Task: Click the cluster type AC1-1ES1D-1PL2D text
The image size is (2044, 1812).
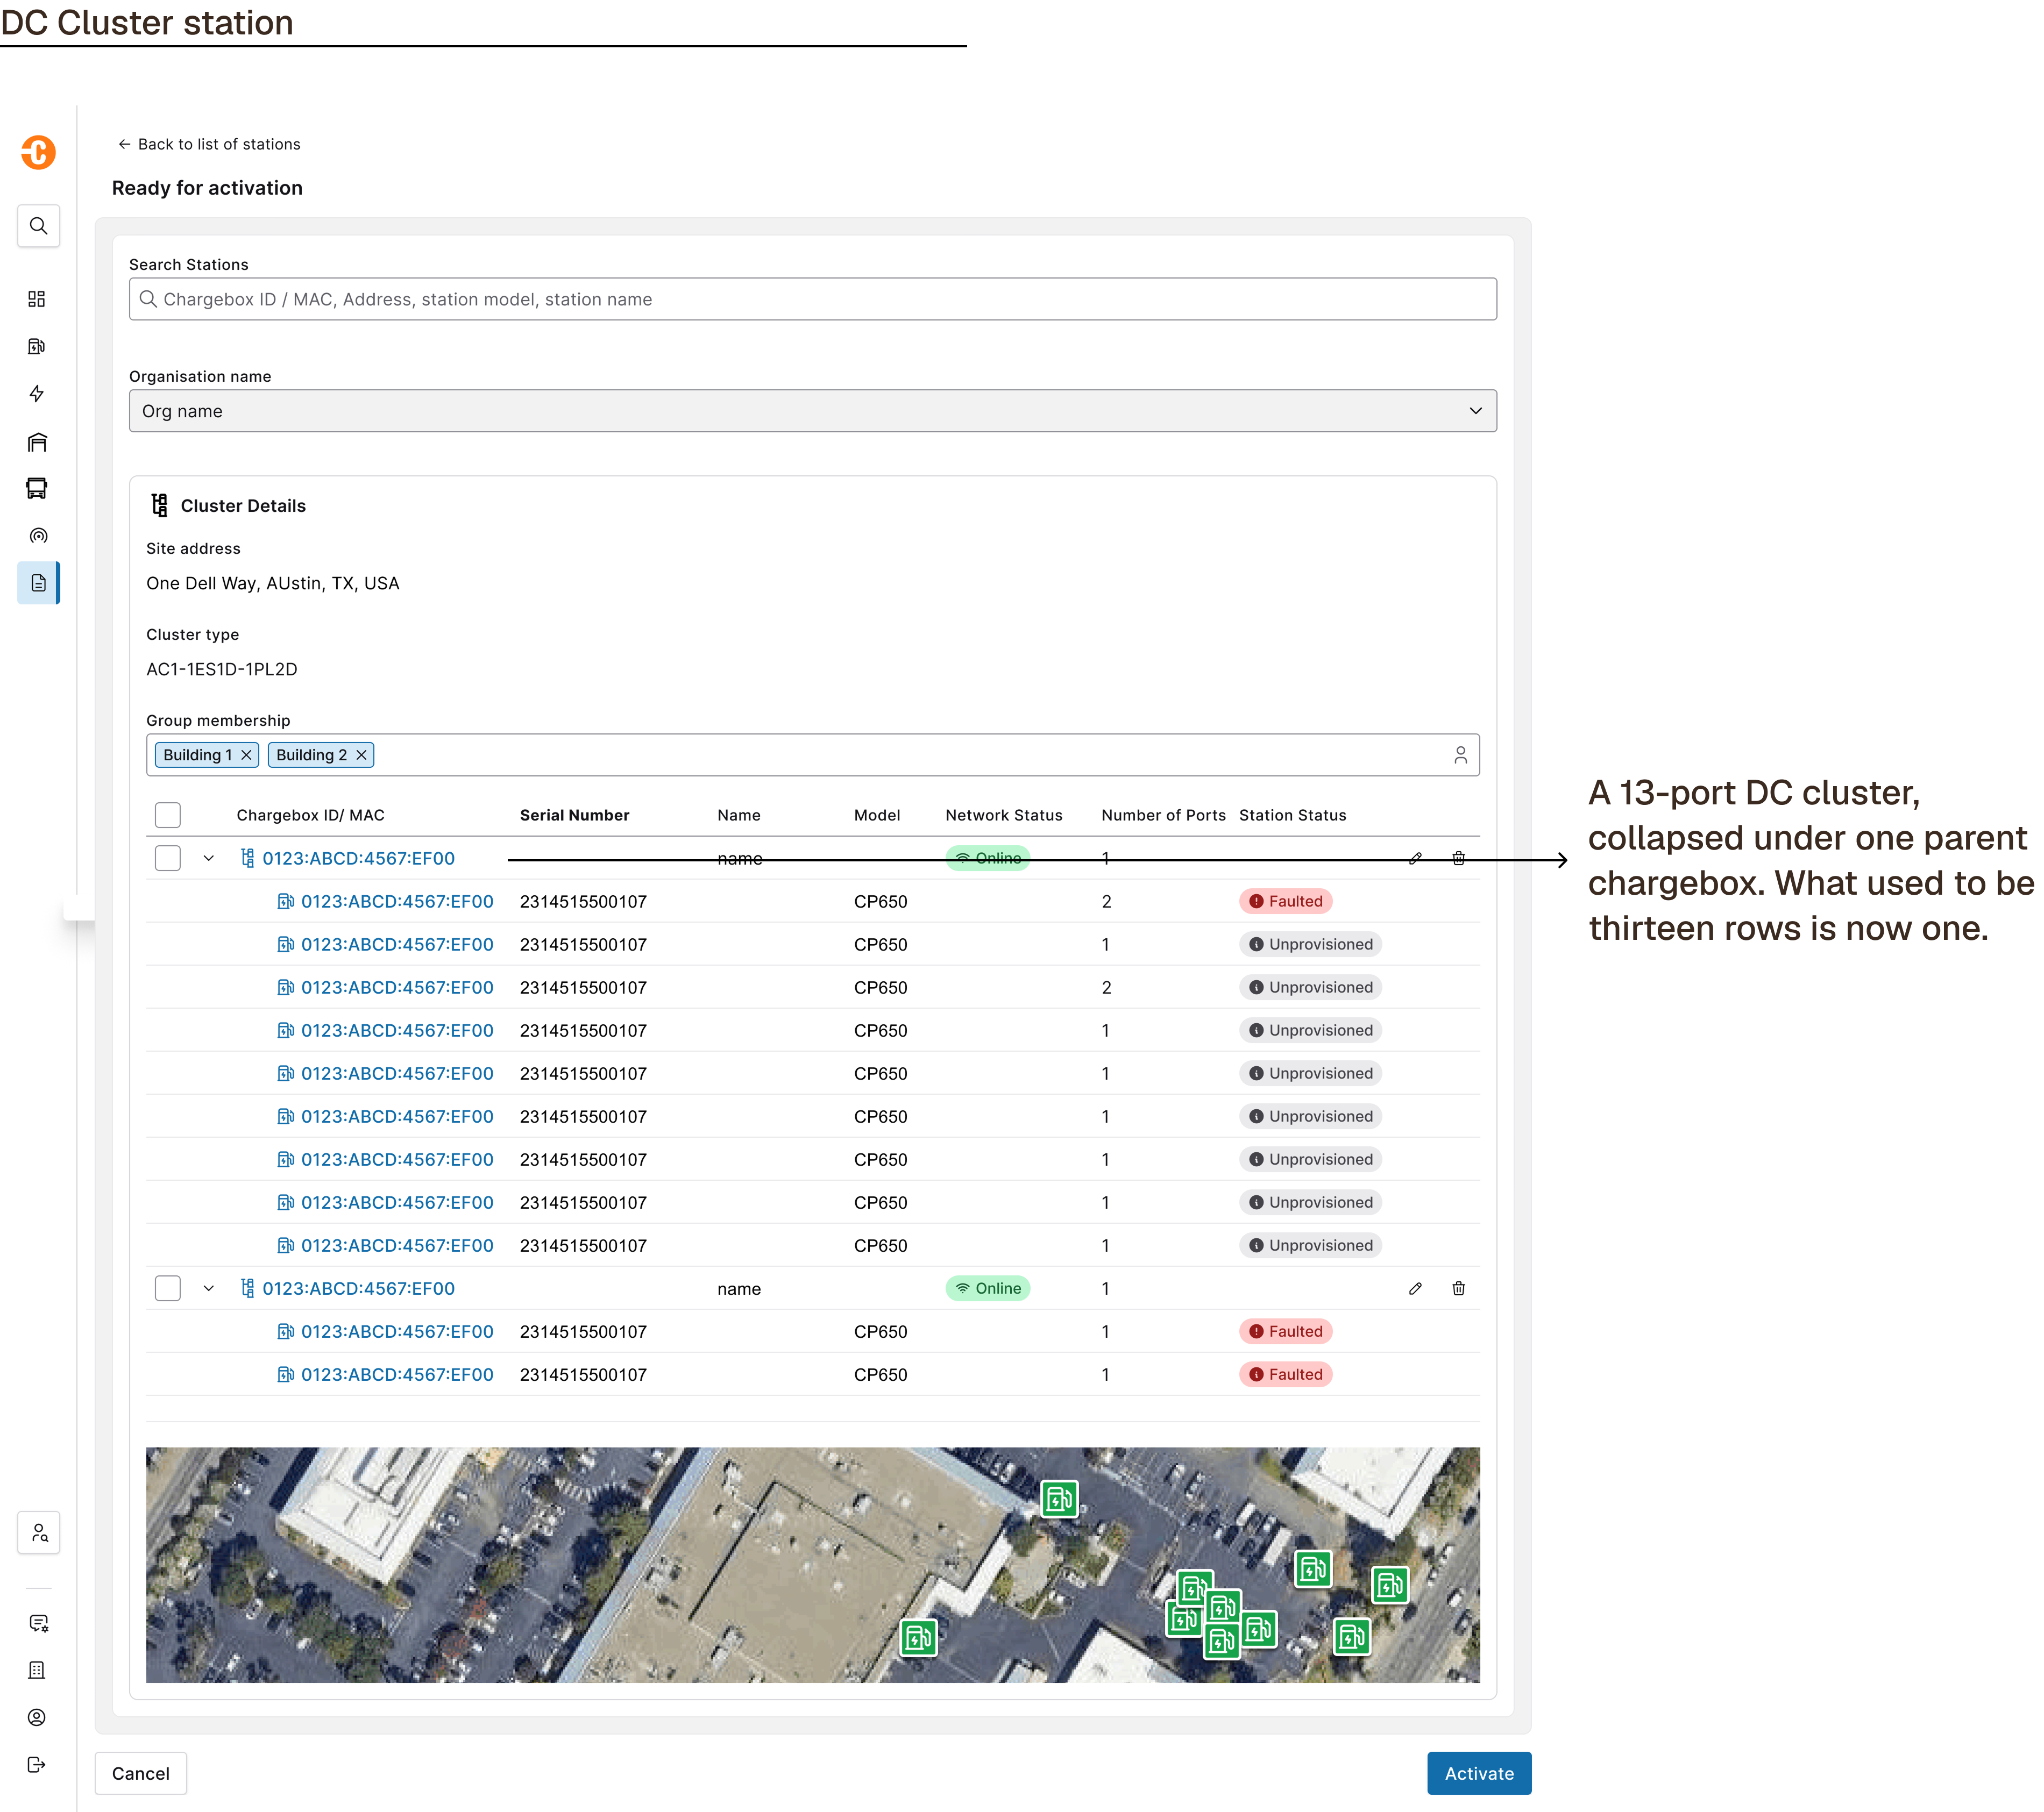Action: [x=222, y=669]
